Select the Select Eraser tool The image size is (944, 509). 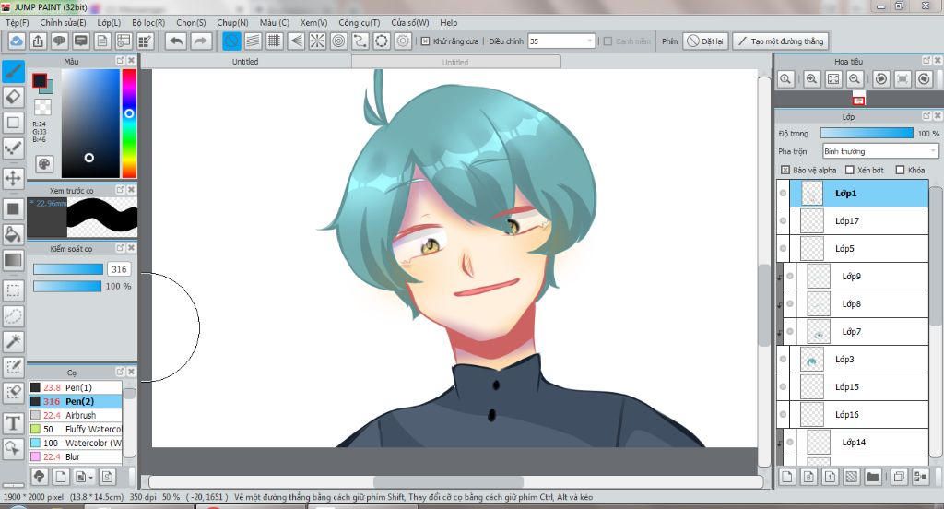coord(13,393)
